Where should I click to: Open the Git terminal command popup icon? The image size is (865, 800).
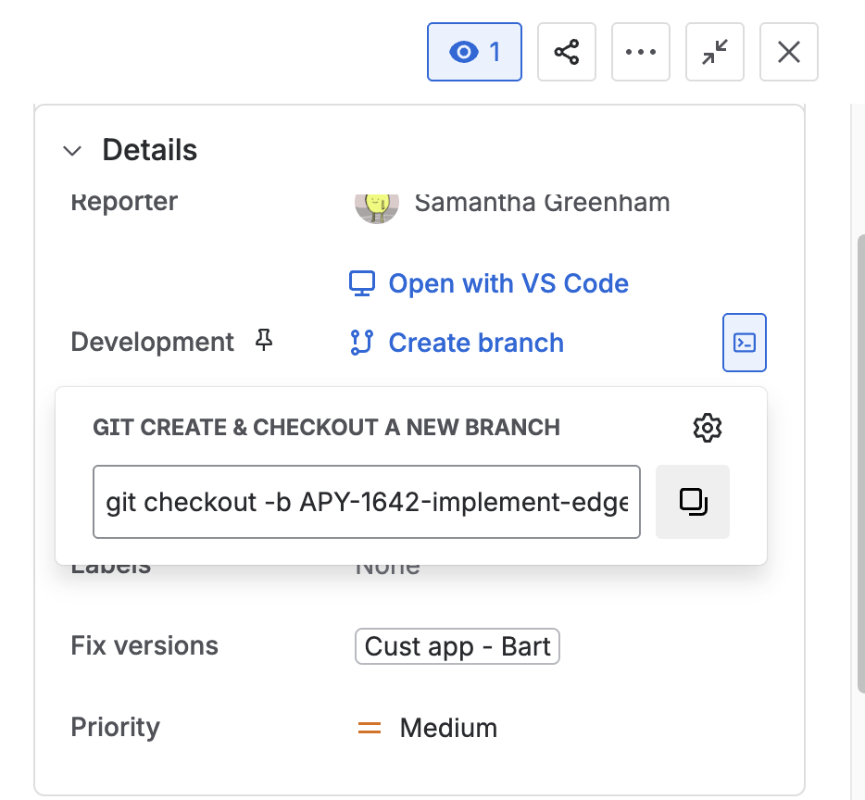pyautogui.click(x=745, y=342)
